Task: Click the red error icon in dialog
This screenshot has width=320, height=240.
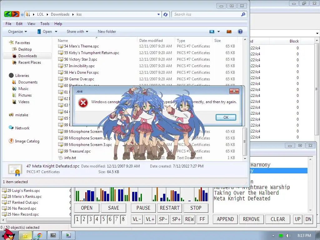Action: tap(83, 102)
